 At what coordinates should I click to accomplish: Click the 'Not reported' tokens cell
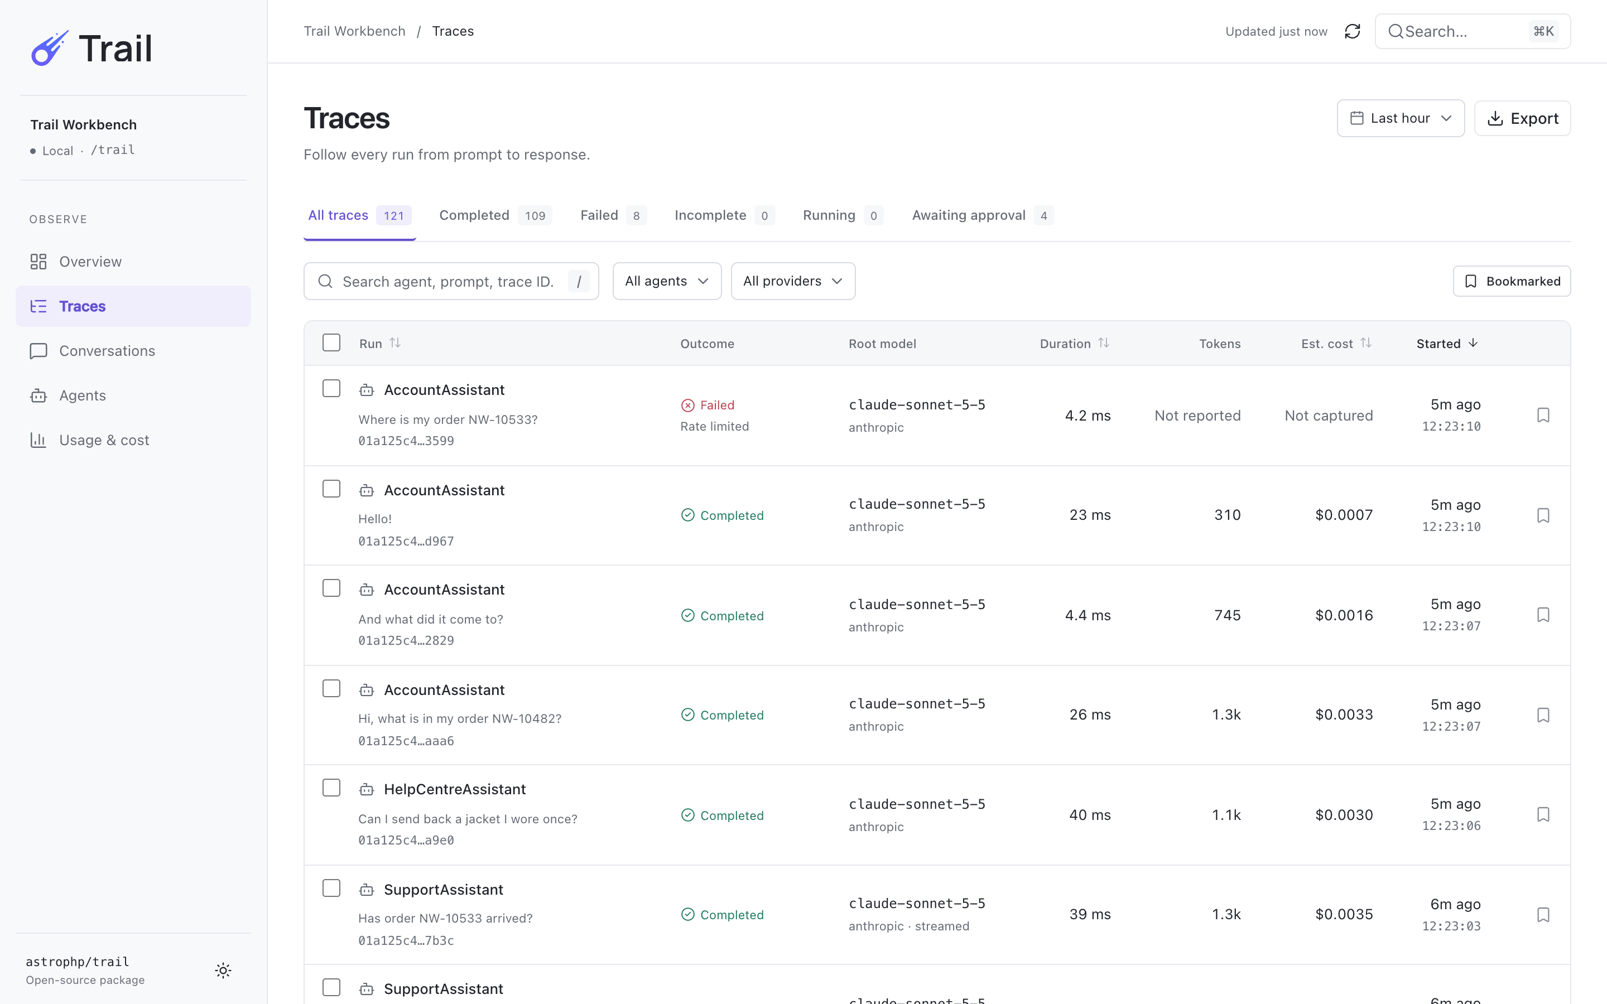click(x=1197, y=416)
